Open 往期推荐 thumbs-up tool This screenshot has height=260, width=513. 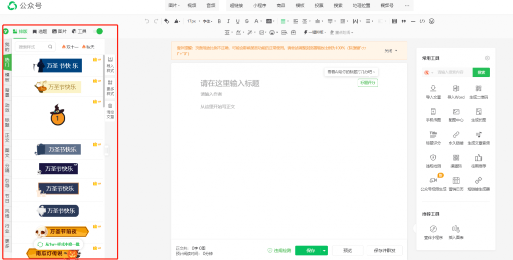point(478,160)
